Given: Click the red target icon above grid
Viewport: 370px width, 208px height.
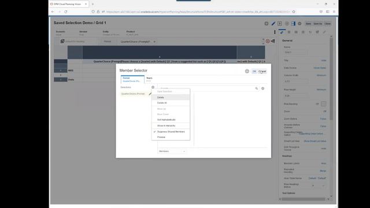Looking at the screenshot, I should click(268, 41).
